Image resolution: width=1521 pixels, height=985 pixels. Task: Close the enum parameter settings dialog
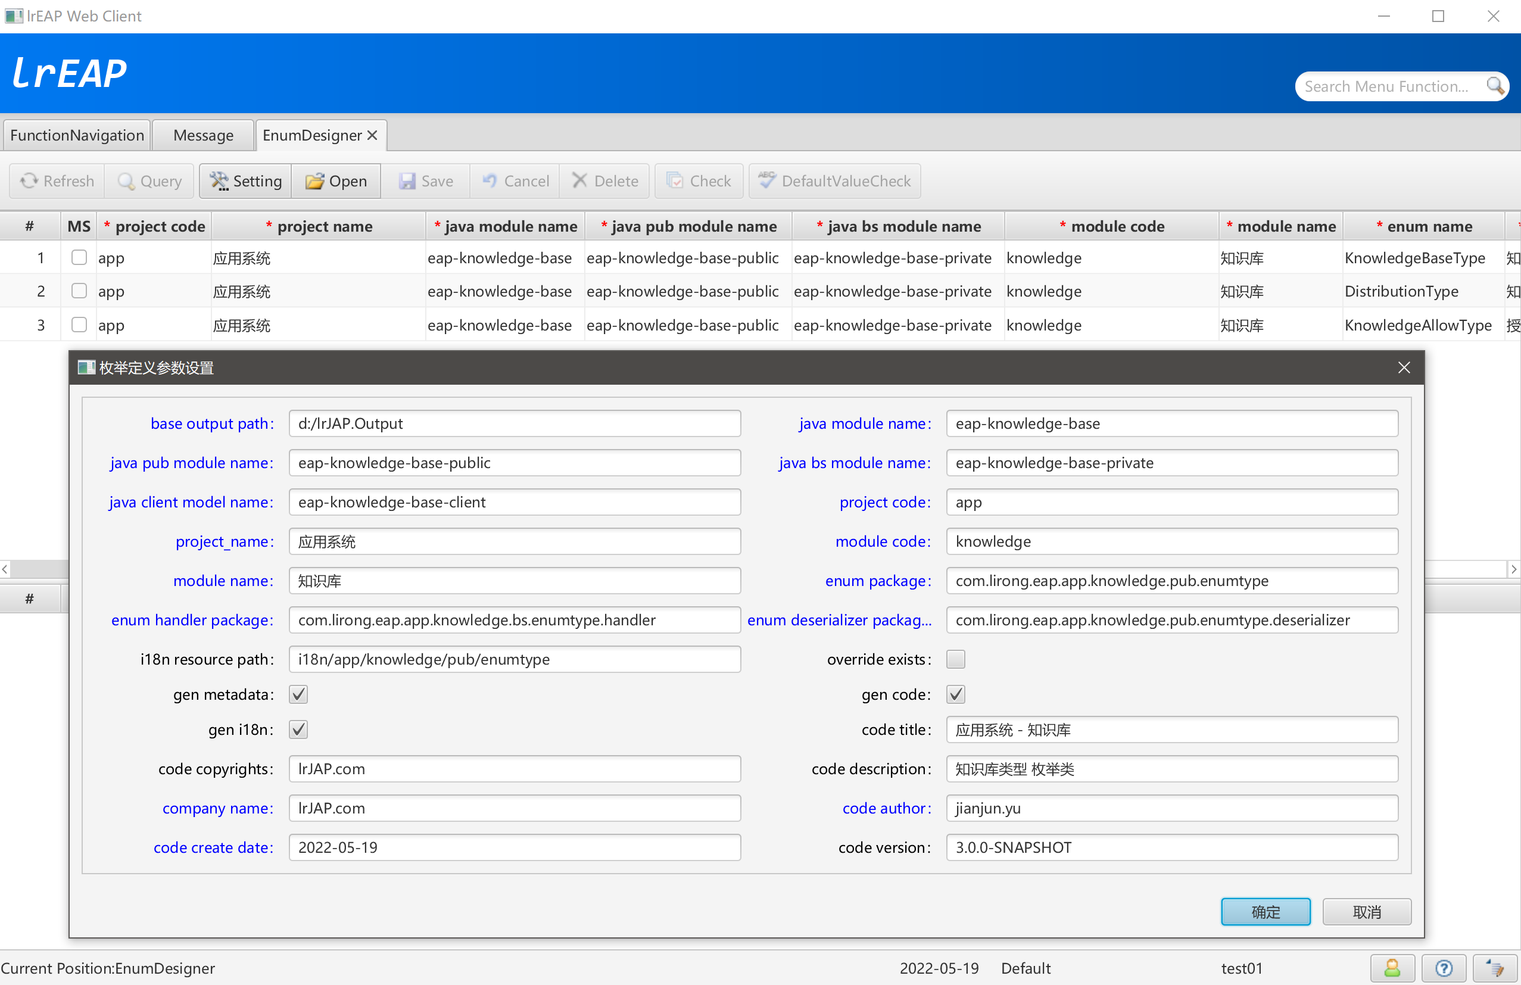point(1404,367)
